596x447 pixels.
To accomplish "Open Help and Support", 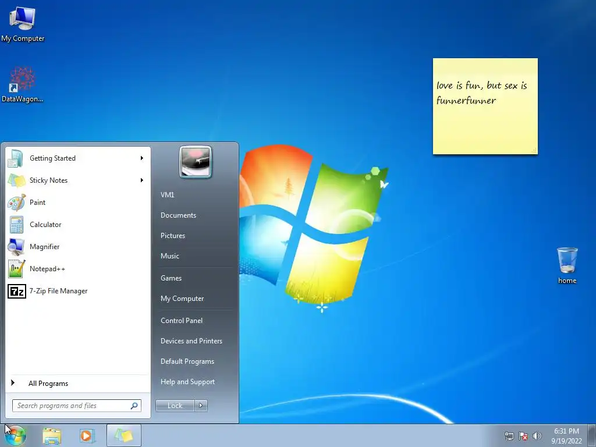I will coord(188,382).
